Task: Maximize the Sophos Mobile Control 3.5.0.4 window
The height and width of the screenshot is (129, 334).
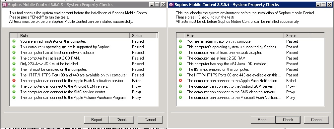Action: point(324,4)
